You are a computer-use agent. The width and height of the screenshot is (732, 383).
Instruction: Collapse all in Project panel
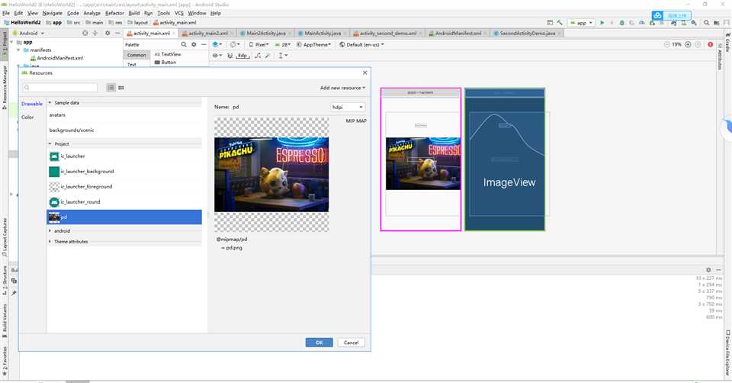tap(95, 33)
